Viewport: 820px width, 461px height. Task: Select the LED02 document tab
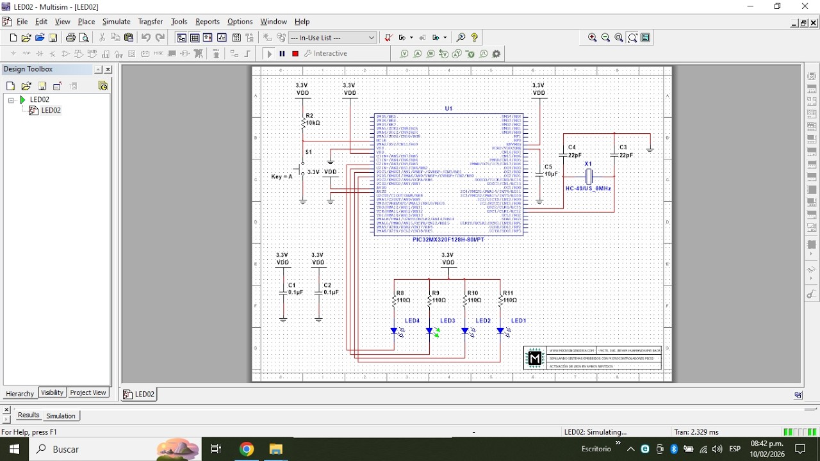click(140, 394)
